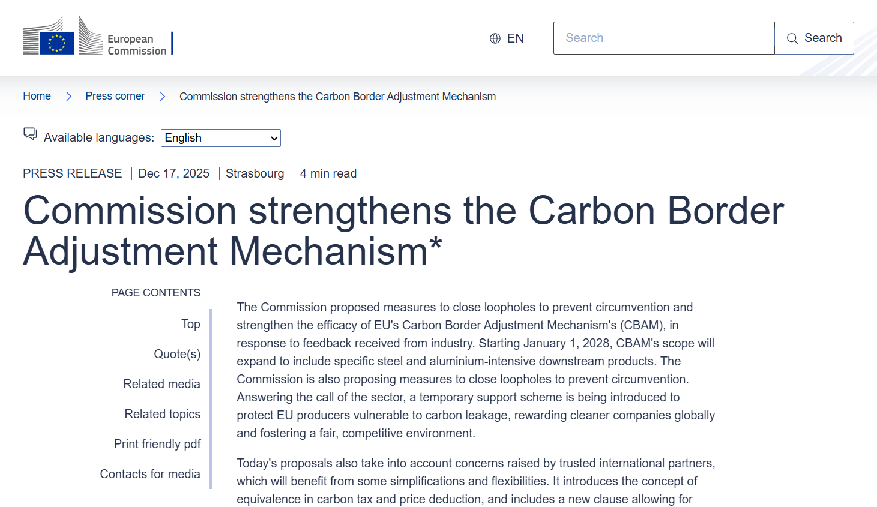
Task: Open the EN language selector
Action: pyautogui.click(x=507, y=38)
